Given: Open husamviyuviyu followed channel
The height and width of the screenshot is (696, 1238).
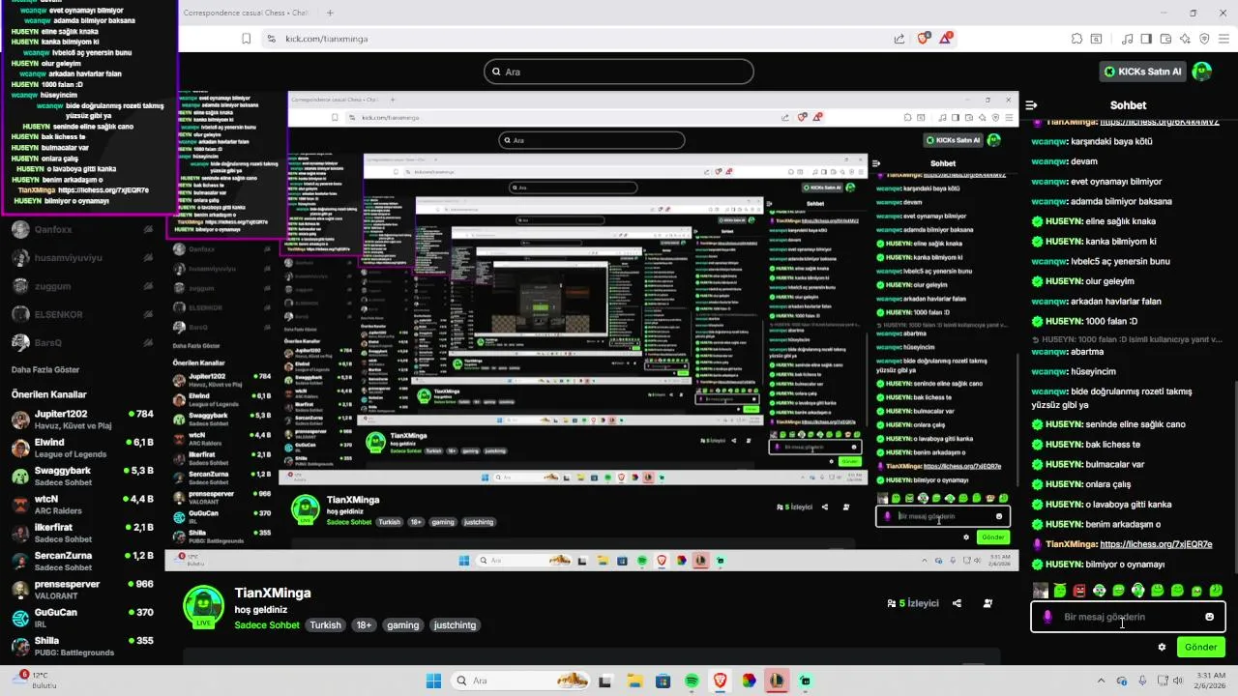Looking at the screenshot, I should (x=81, y=258).
